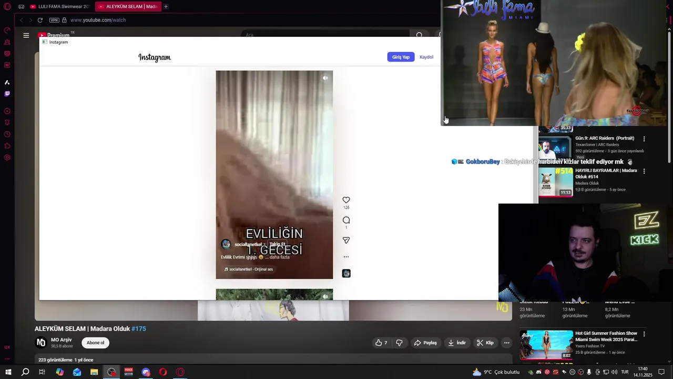Open the volume speaker tray icon
The height and width of the screenshot is (379, 673).
click(x=615, y=372)
